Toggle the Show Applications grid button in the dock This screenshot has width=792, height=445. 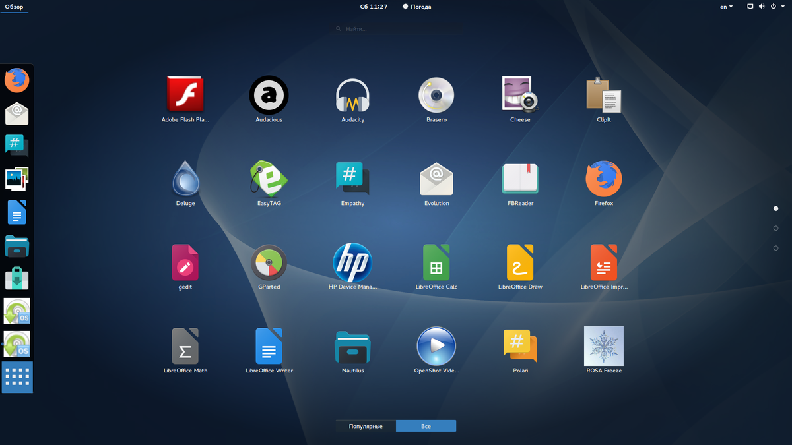(x=17, y=377)
